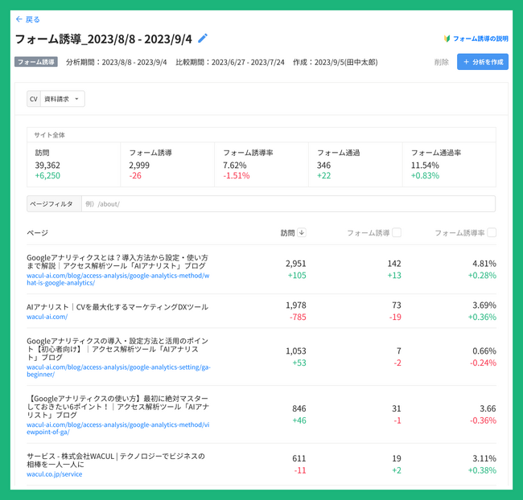Click the 削除 delete link
This screenshot has width=523, height=500.
pyautogui.click(x=441, y=62)
